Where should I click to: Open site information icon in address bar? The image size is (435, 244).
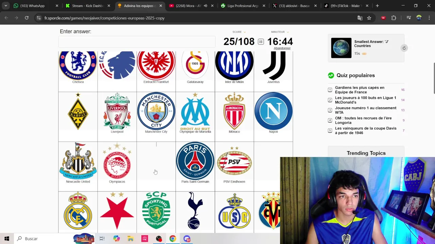(x=39, y=18)
